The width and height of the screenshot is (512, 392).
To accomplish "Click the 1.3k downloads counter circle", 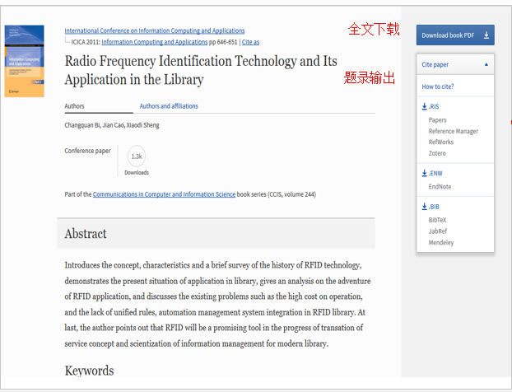I will coord(137,156).
